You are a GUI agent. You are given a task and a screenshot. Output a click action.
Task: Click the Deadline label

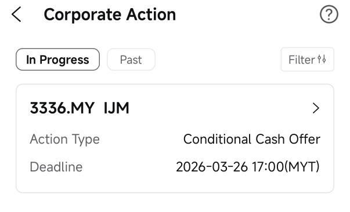point(56,167)
